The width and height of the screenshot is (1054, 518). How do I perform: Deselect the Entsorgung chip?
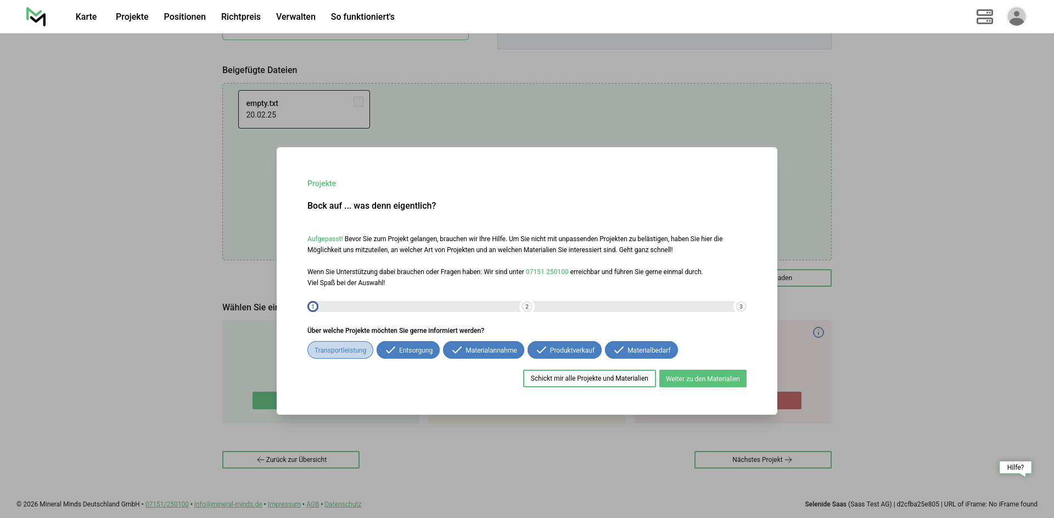408,350
